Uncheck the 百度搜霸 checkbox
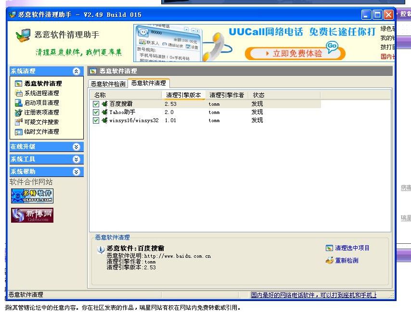 [96, 104]
